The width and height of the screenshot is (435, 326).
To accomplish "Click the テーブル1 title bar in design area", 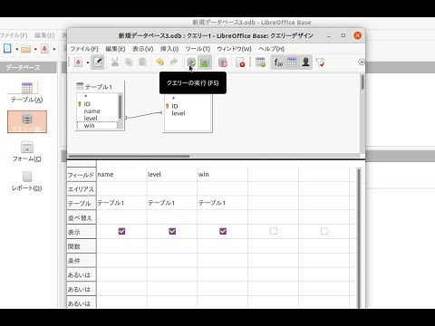I will pyautogui.click(x=100, y=87).
